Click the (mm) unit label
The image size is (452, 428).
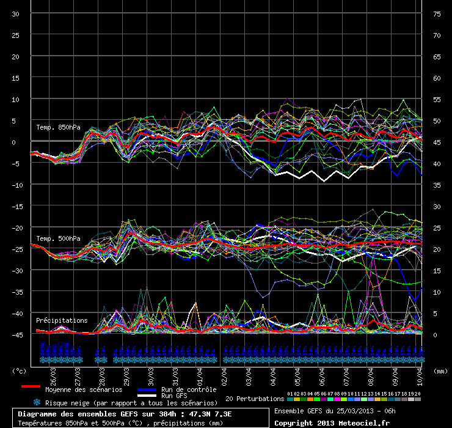tap(440, 371)
